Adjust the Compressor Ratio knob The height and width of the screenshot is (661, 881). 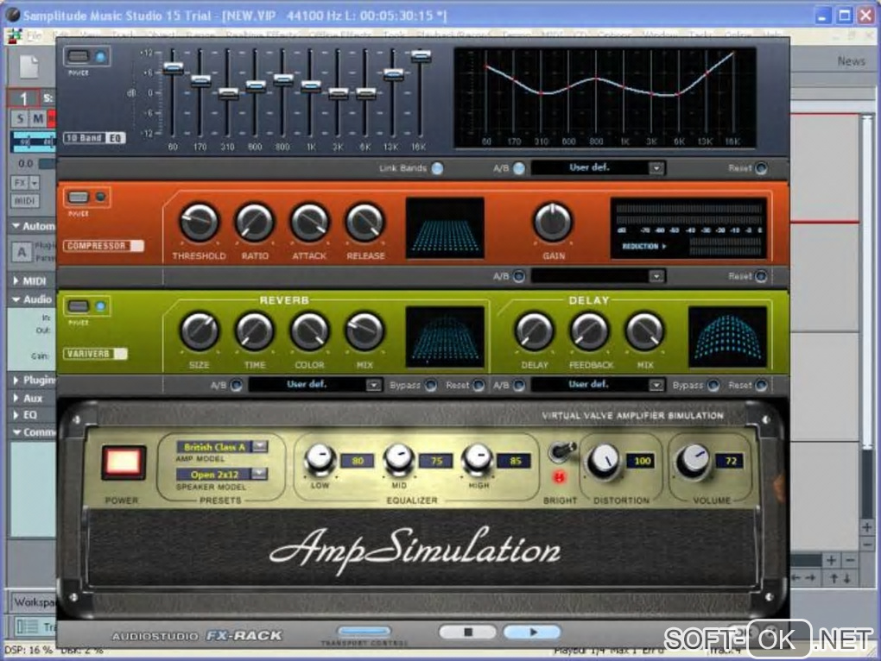(255, 223)
